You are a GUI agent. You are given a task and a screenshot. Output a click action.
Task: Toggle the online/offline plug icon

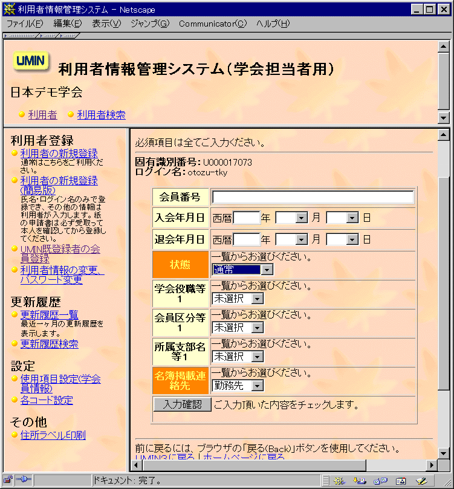[24, 481]
